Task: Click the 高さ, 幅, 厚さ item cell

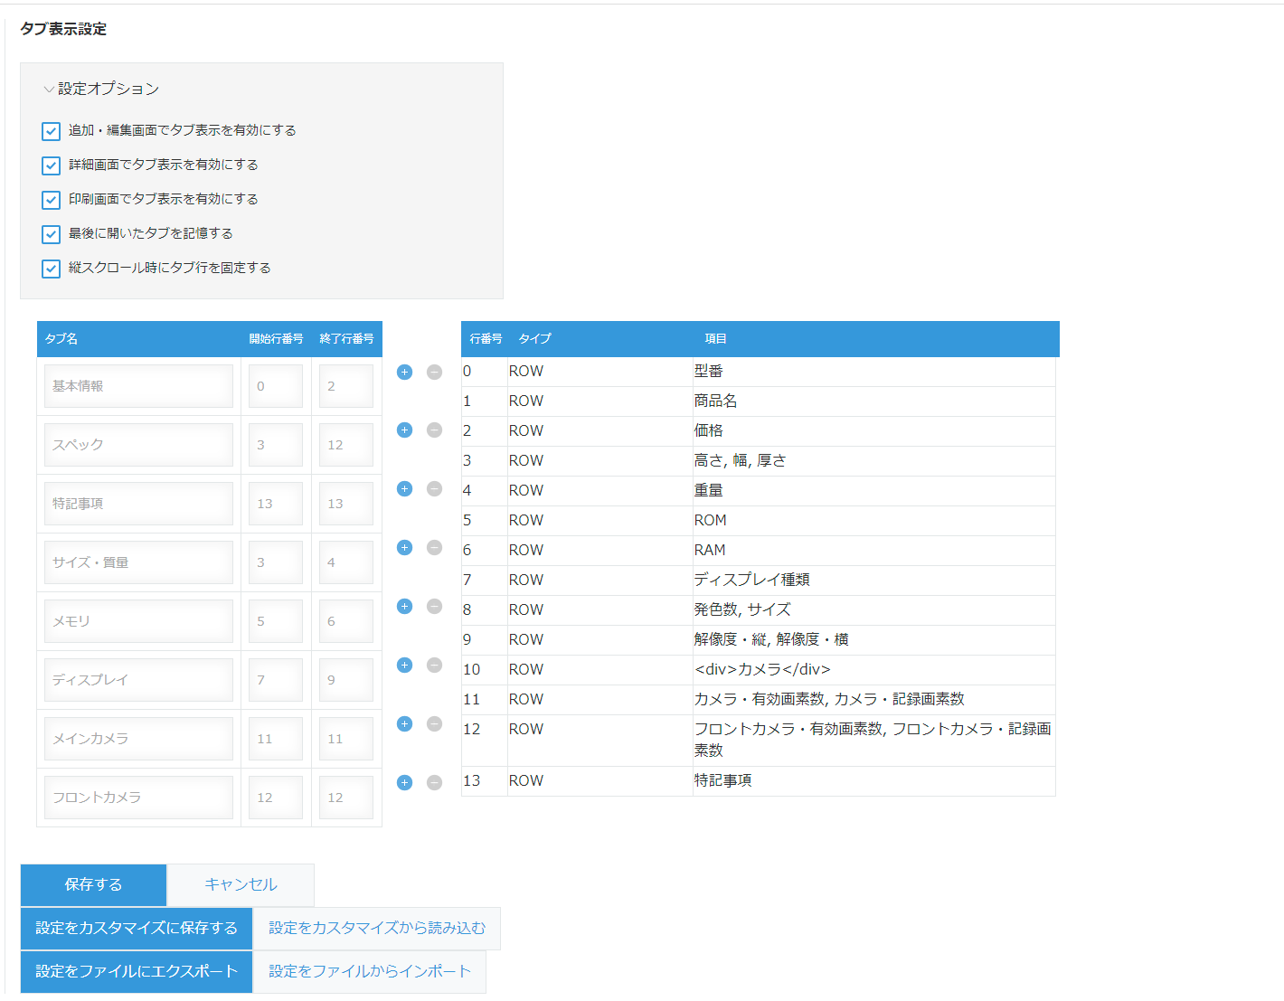Action: point(873,461)
